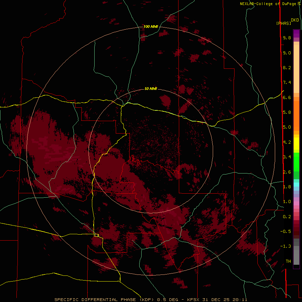
Task: Click the 4.2 value on color scale
Action: (x=287, y=142)
